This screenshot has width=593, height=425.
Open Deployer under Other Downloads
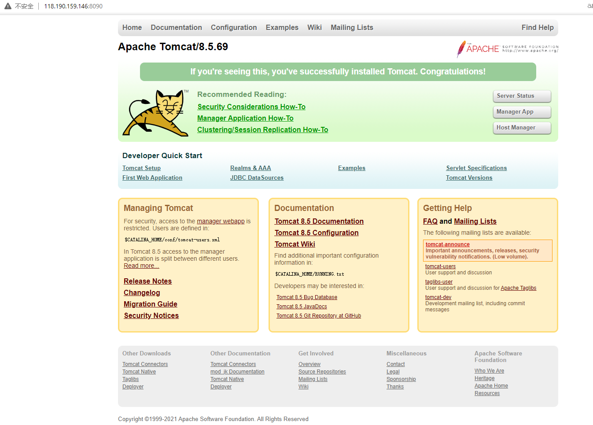pos(133,387)
